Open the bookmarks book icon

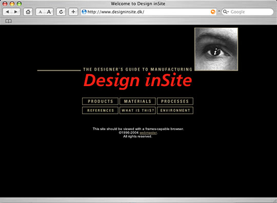point(8,21)
